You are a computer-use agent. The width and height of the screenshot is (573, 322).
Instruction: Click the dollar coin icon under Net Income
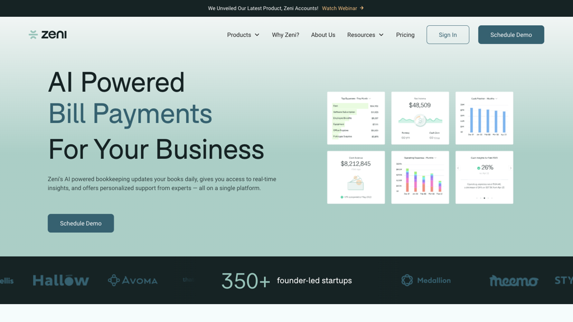(420, 120)
